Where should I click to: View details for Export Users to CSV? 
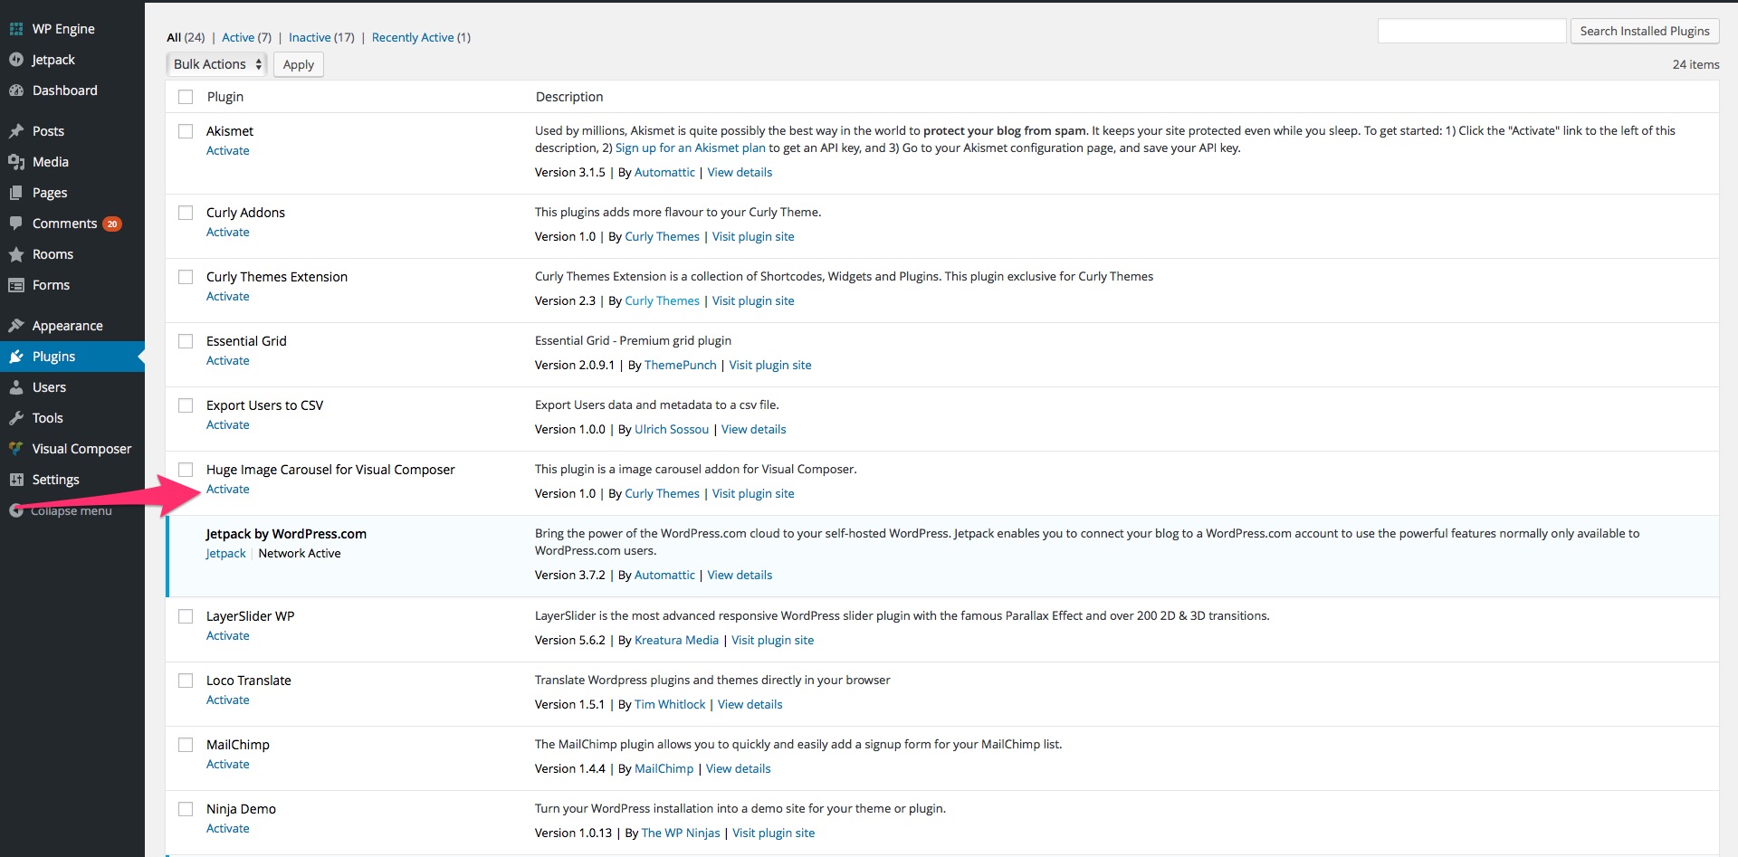(754, 430)
